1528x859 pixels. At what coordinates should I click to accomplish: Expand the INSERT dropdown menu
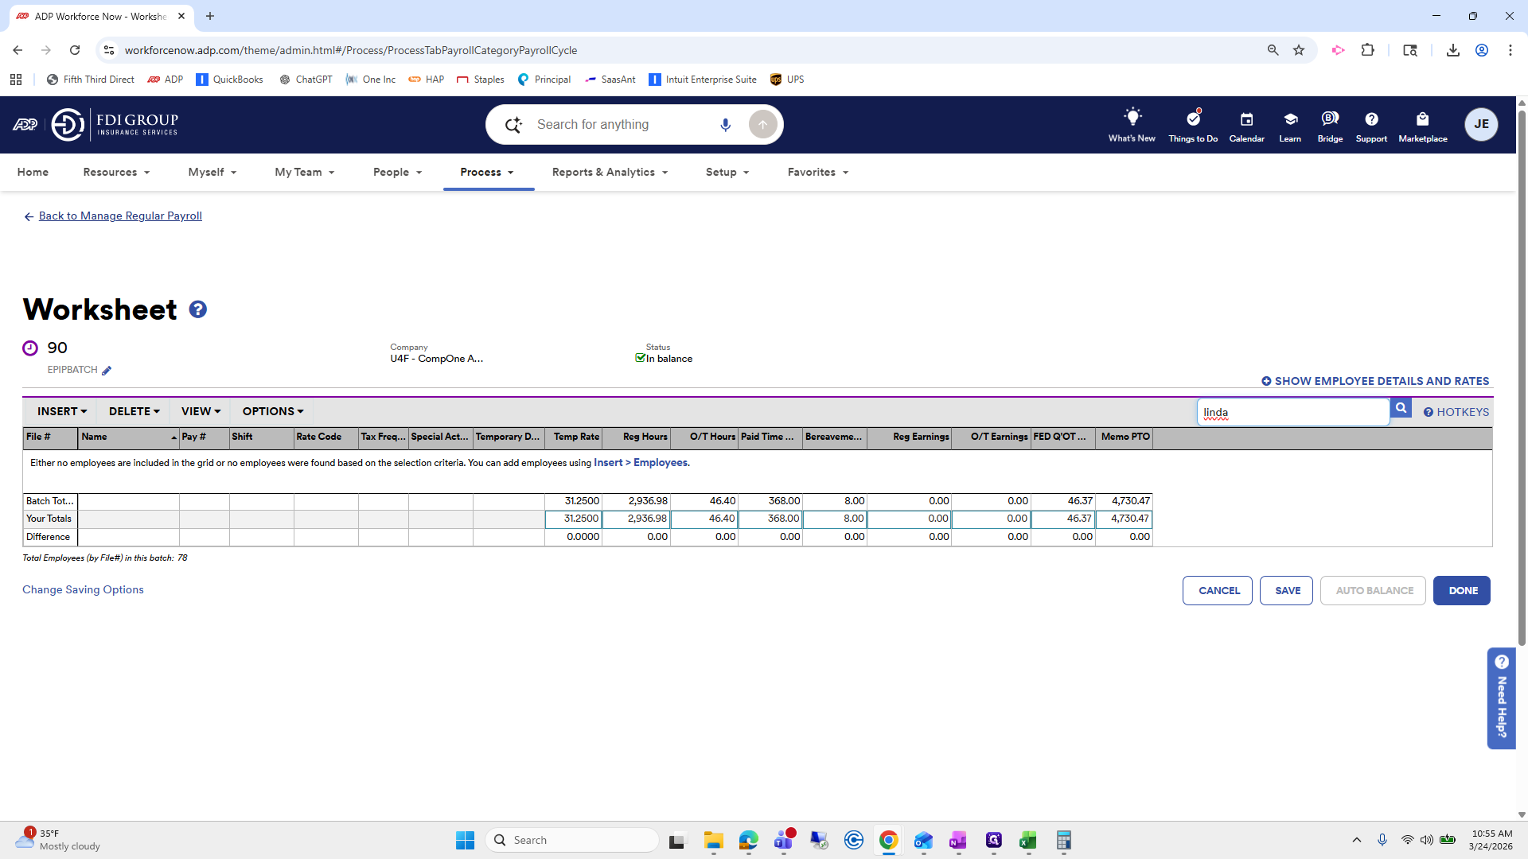(62, 411)
